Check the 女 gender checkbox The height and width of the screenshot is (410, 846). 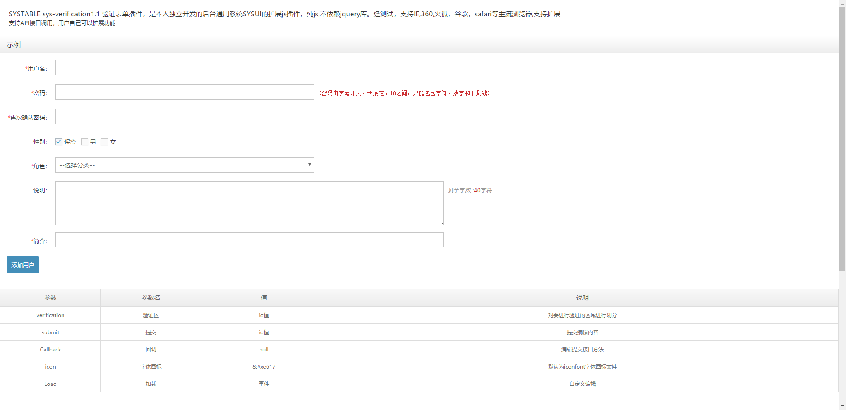[104, 142]
